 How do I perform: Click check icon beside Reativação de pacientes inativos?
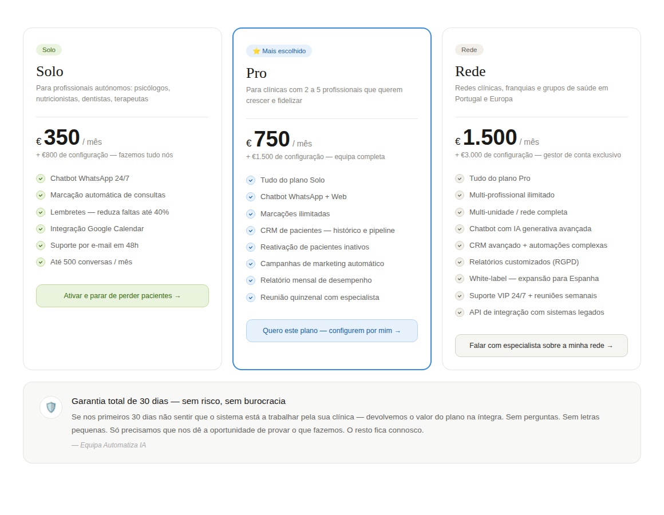(251, 247)
